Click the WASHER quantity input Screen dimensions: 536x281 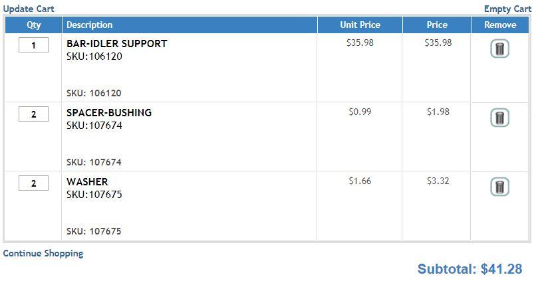click(33, 183)
